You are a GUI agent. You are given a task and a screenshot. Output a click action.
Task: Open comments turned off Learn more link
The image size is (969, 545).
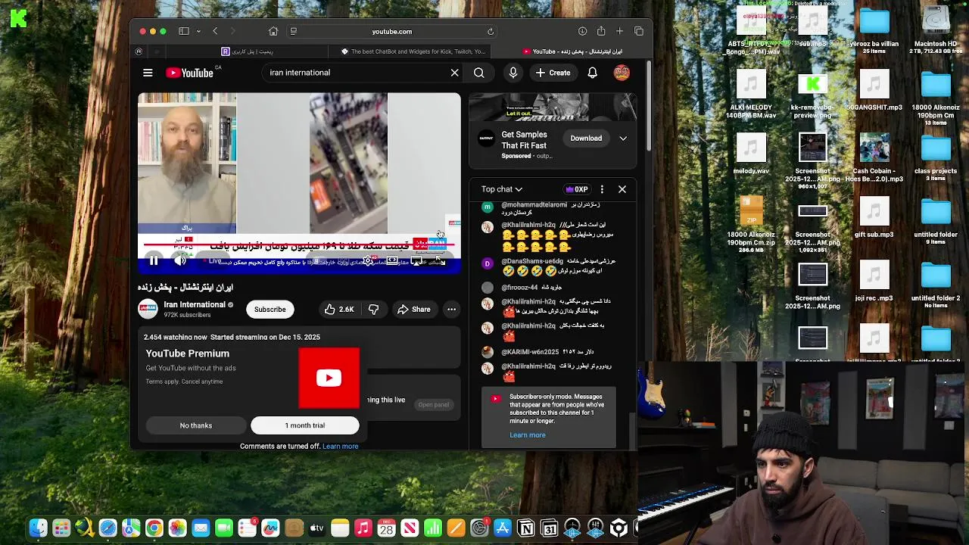click(x=341, y=447)
